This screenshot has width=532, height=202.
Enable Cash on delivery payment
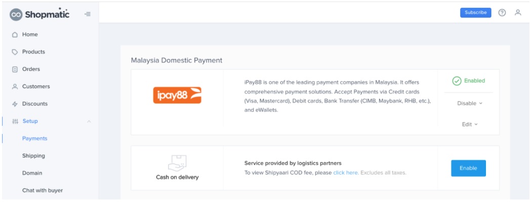[468, 168]
